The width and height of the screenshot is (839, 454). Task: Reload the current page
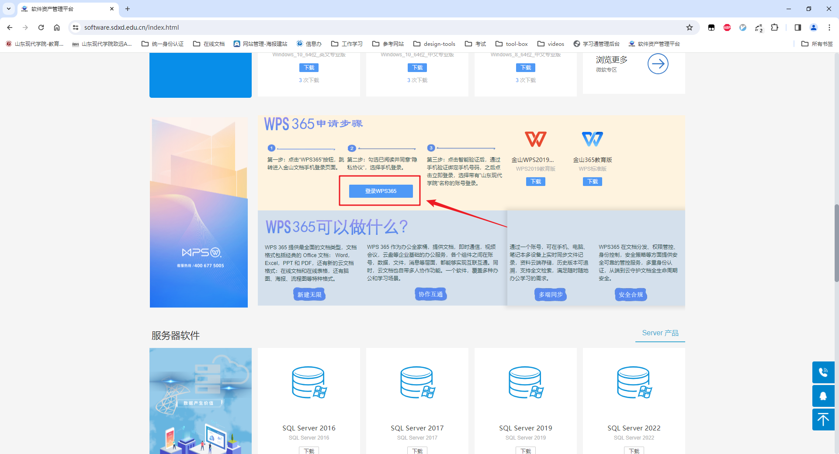pos(41,28)
